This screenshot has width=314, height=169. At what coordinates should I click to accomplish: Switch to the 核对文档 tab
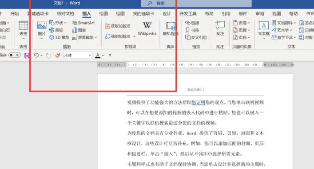(65, 14)
